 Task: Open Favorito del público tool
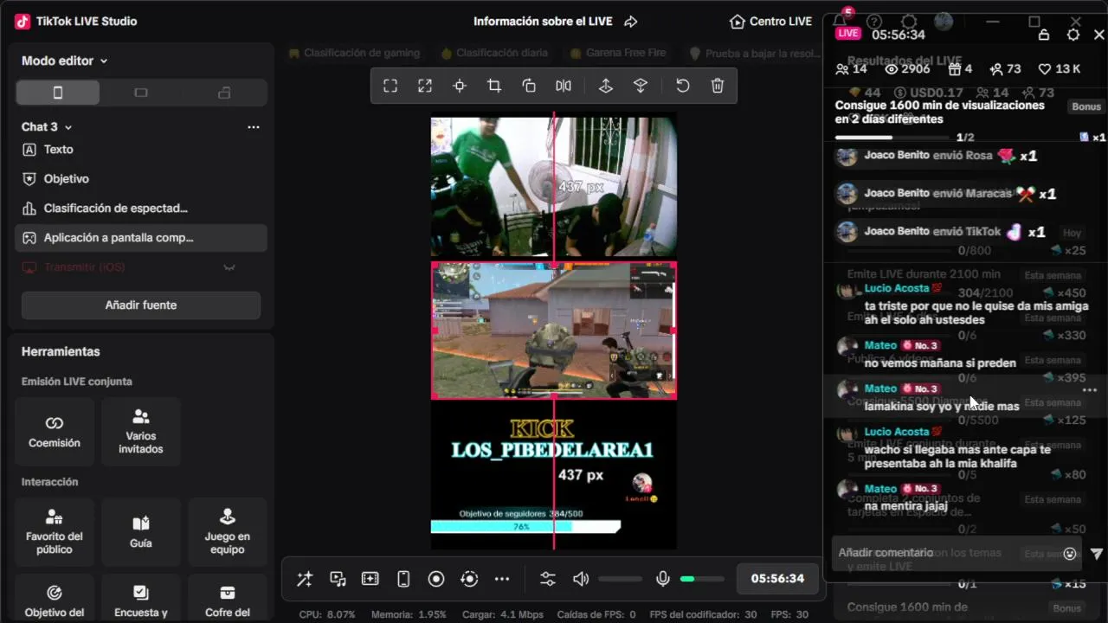[x=55, y=532]
